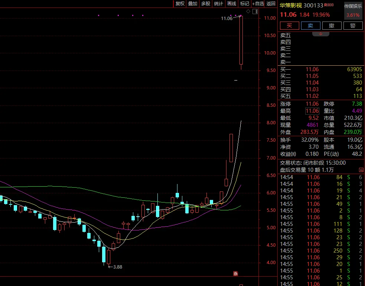This screenshot has height=286, width=365.
Task: Select the 画线 drawing tool
Action: click(x=232, y=4)
